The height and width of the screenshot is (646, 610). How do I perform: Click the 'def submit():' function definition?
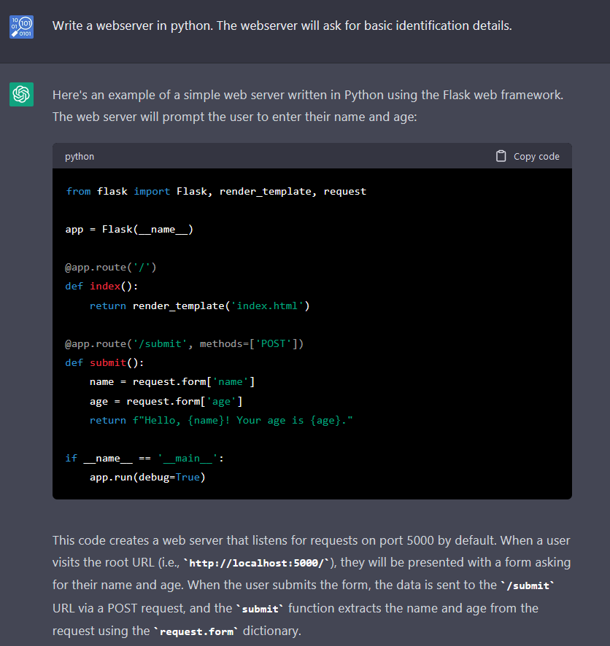click(104, 362)
